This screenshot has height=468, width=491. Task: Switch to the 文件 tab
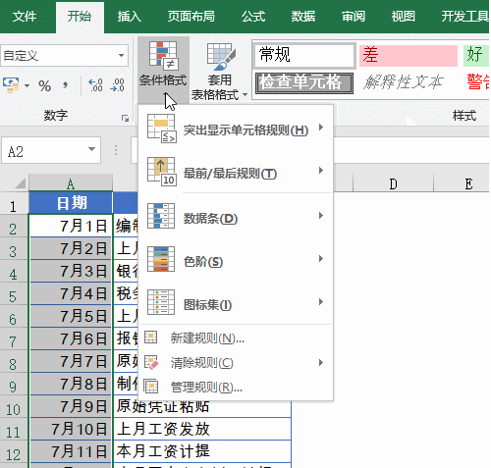coord(25,17)
